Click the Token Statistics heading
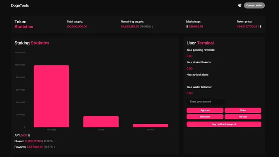This screenshot has height=157, width=279. click(24, 24)
